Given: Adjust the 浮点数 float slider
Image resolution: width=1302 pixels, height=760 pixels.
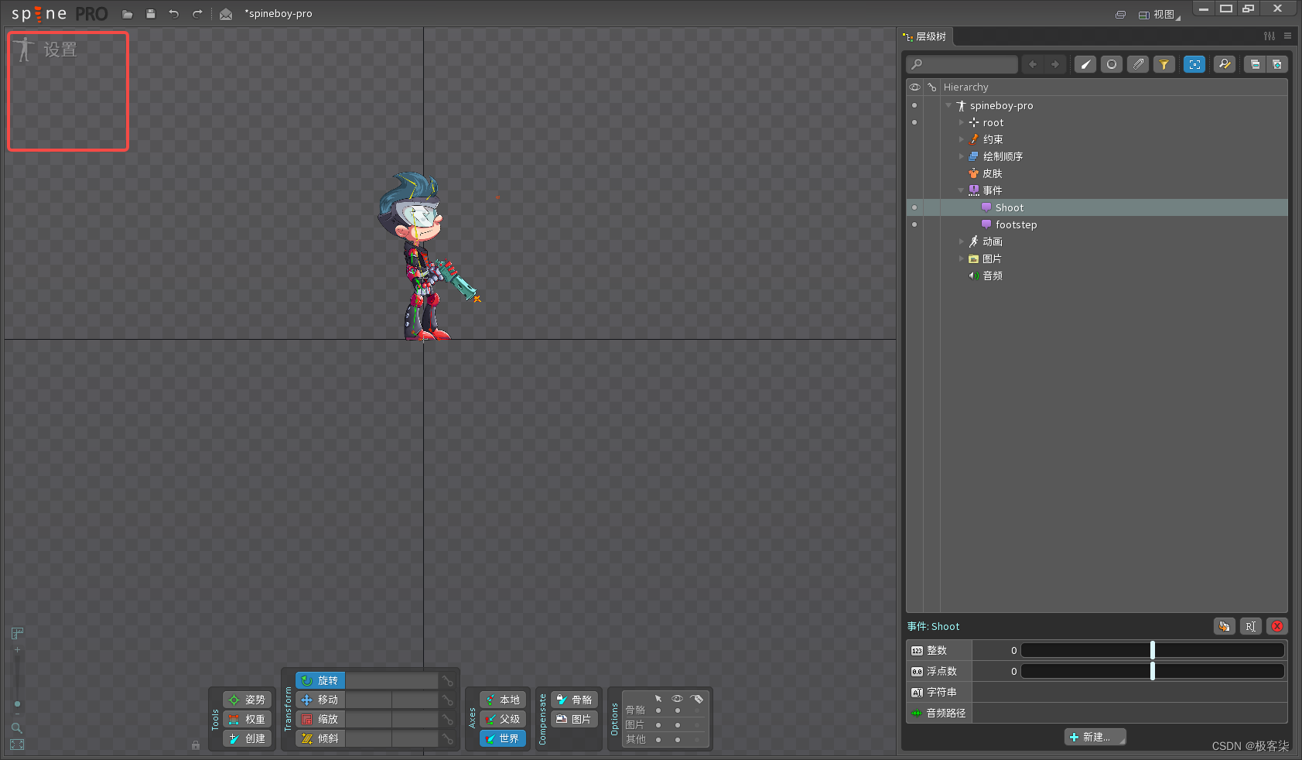Looking at the screenshot, I should (1153, 671).
